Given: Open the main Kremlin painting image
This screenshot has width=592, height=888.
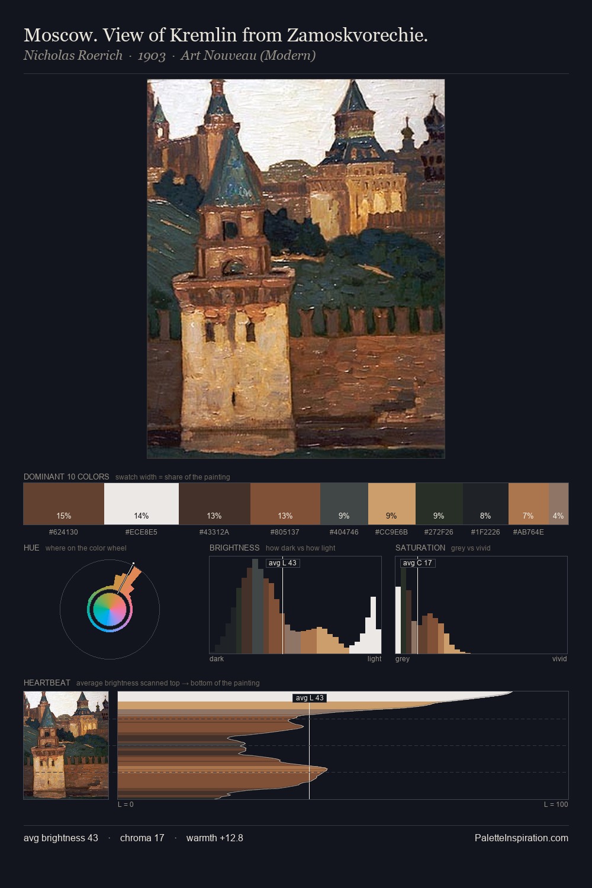Looking at the screenshot, I should pyautogui.click(x=296, y=269).
